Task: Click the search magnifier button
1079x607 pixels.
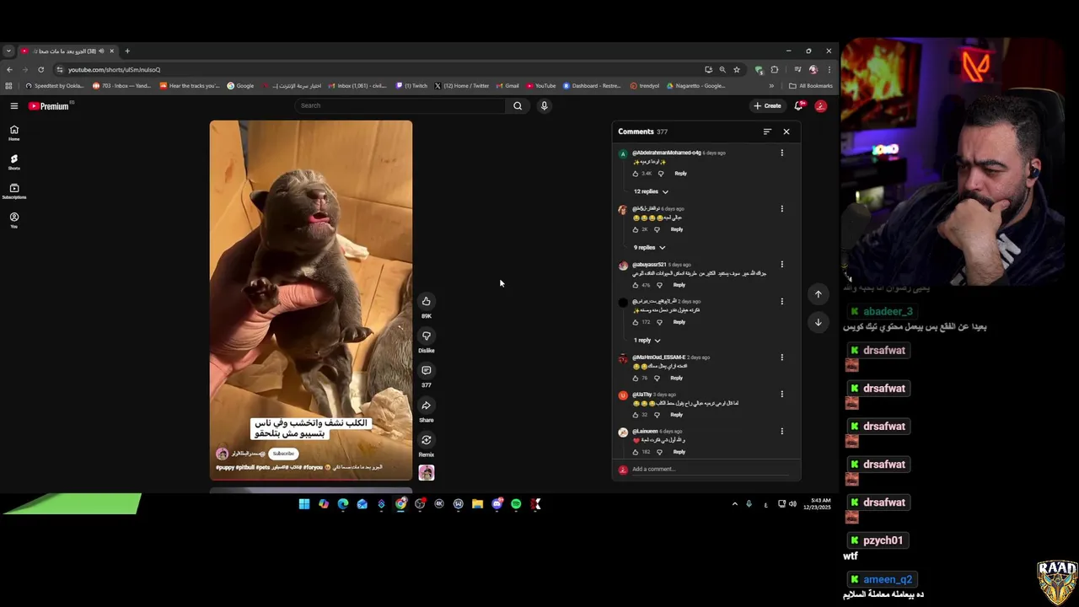Action: point(518,105)
